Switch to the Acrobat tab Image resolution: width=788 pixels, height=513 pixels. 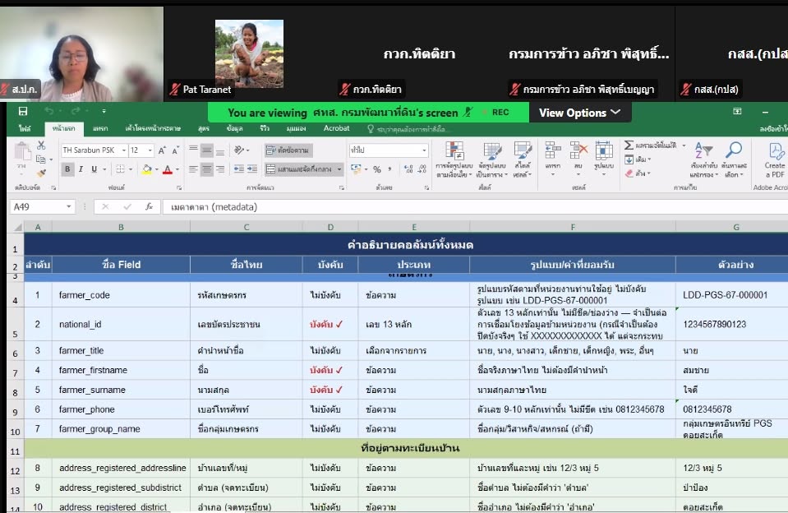[336, 129]
